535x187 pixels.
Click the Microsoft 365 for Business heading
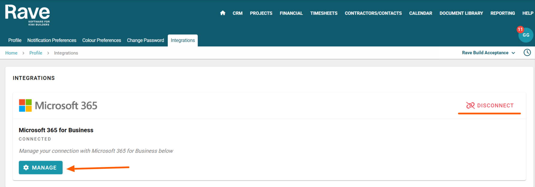(x=56, y=130)
